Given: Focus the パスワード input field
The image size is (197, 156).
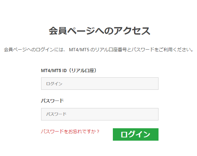Looking at the screenshot, I should coord(99,114).
